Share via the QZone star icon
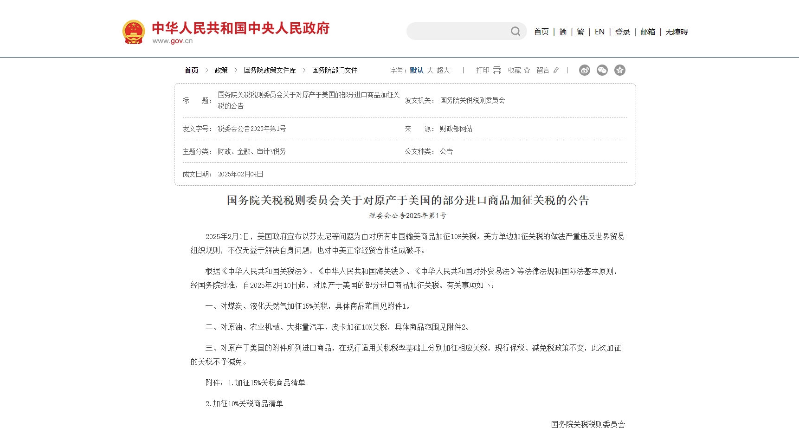The width and height of the screenshot is (799, 428). tap(619, 70)
